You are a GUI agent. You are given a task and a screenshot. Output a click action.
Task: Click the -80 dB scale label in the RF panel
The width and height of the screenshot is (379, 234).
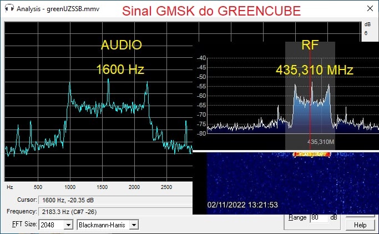201,133
